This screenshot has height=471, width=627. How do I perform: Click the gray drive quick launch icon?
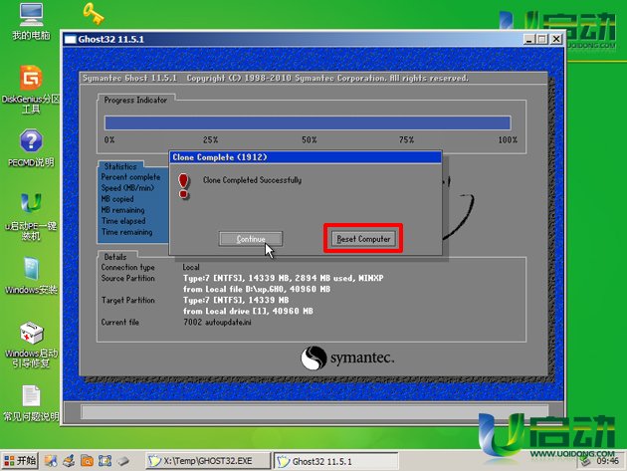123,461
